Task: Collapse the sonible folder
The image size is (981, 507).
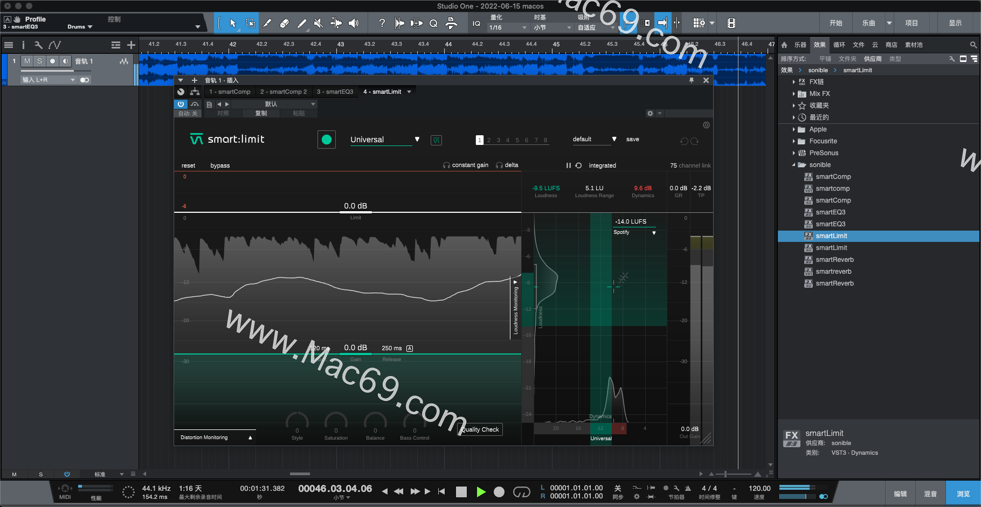Action: coord(793,165)
